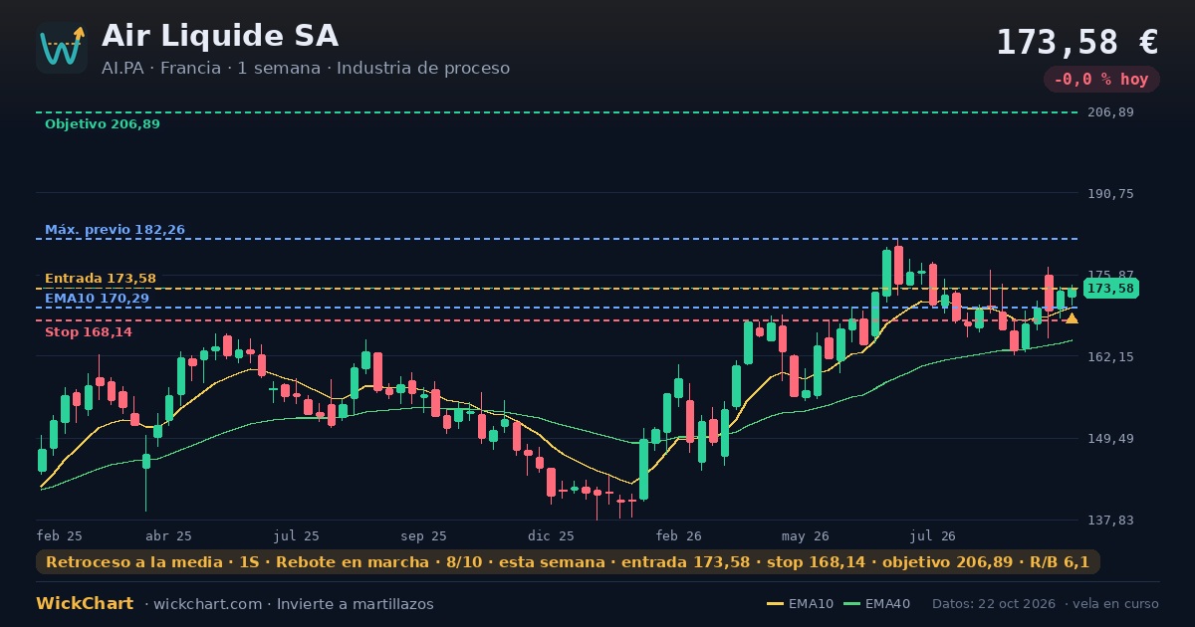Click the orange signal triangle marker
The image size is (1195, 627).
click(1072, 318)
